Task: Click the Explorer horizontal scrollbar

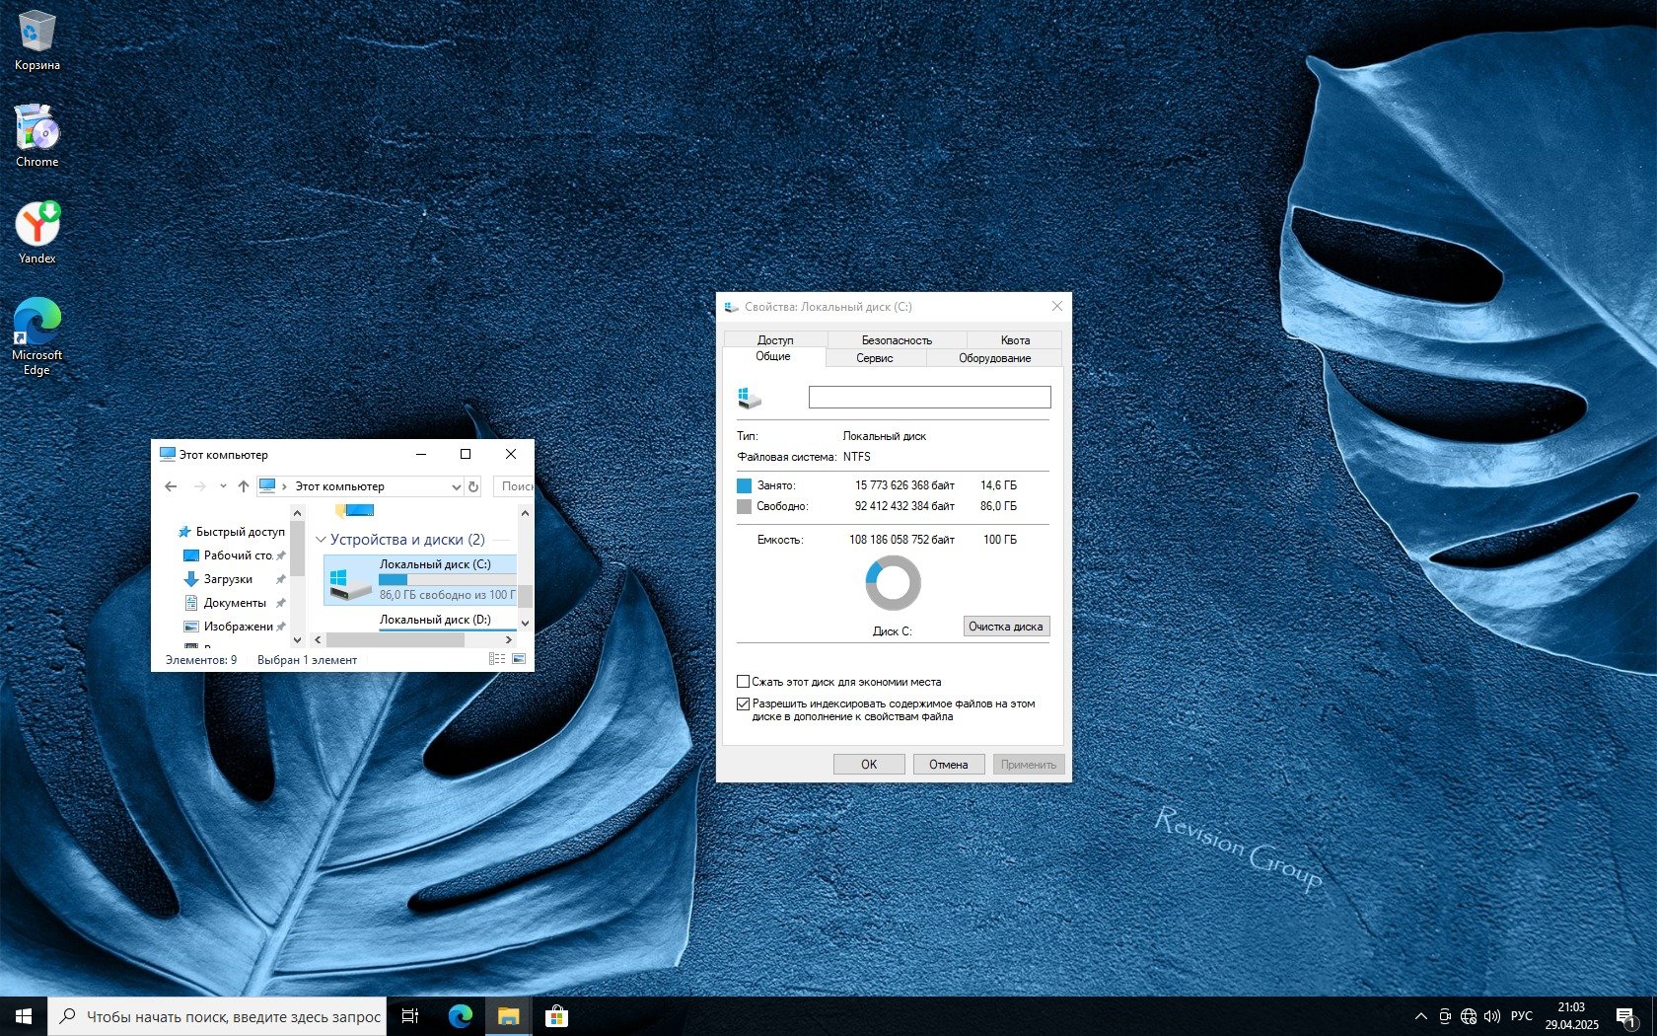Action: (395, 639)
